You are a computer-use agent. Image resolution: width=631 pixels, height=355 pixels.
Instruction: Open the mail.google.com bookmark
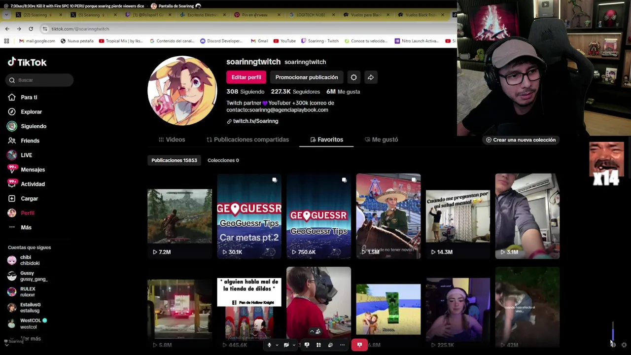37,41
